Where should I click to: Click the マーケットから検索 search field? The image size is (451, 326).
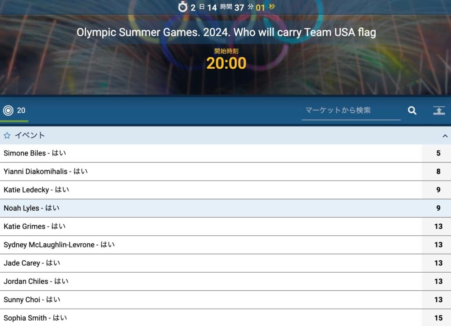pyautogui.click(x=351, y=111)
